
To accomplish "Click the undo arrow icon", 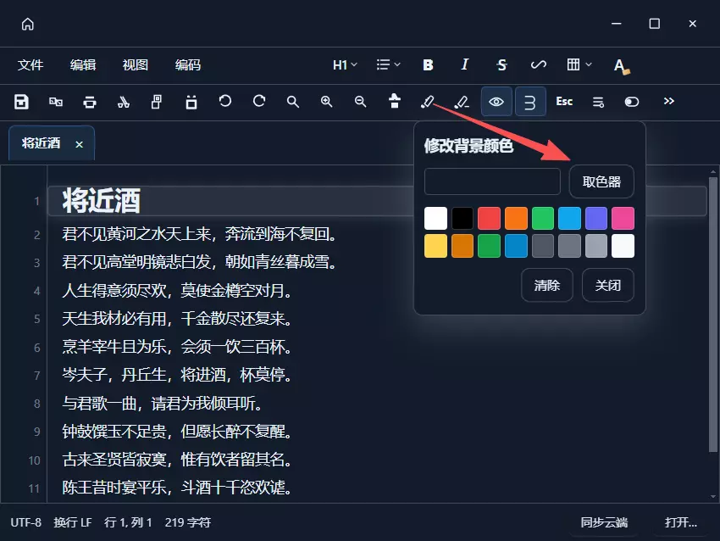I will point(225,101).
